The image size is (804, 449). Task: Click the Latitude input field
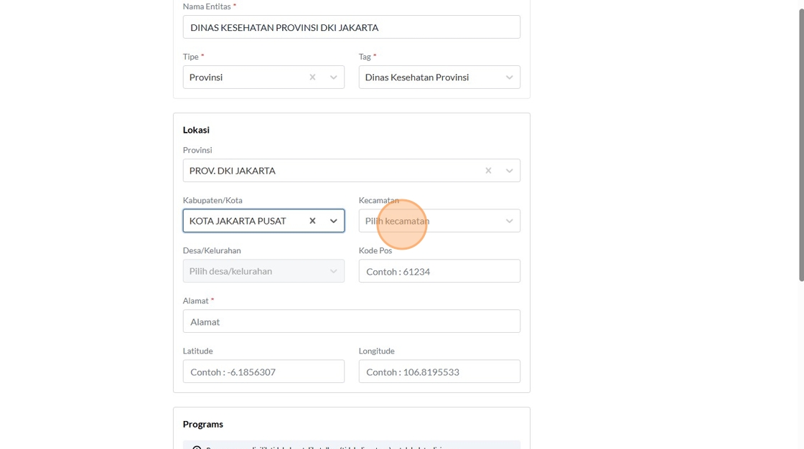pos(263,372)
